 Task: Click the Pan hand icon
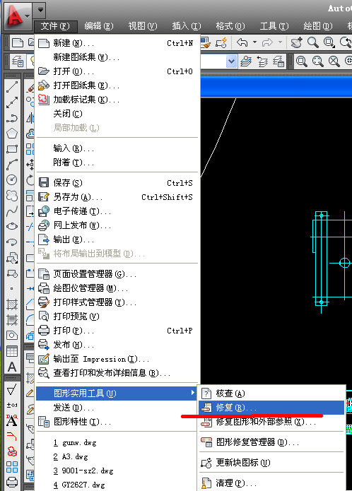(296, 42)
